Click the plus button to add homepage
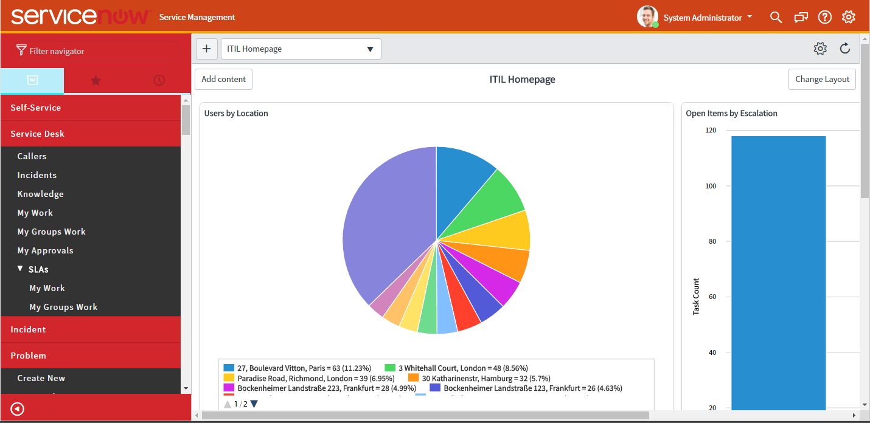Screen dimensions: 870x423 pos(206,49)
